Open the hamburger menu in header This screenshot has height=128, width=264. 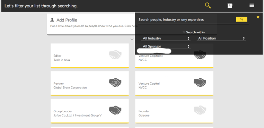[252, 5]
